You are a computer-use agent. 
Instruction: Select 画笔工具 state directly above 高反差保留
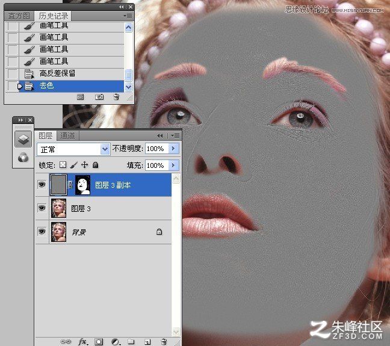72,62
